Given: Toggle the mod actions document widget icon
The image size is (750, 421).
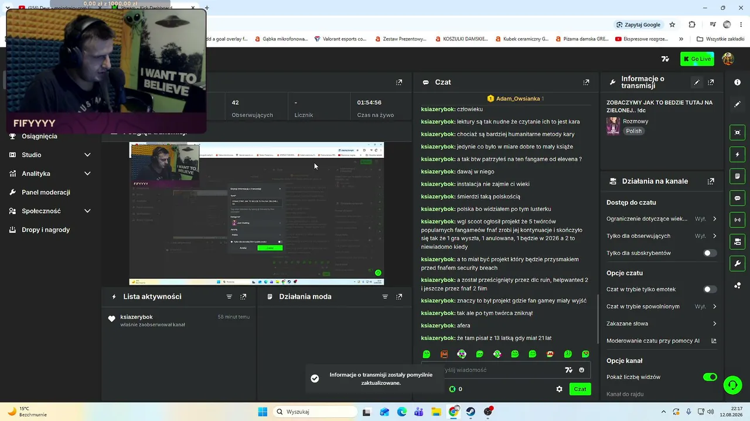Looking at the screenshot, I should [737, 176].
